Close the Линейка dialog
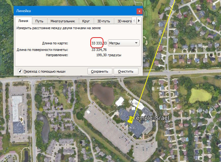This screenshot has width=221, height=162. click(x=139, y=11)
